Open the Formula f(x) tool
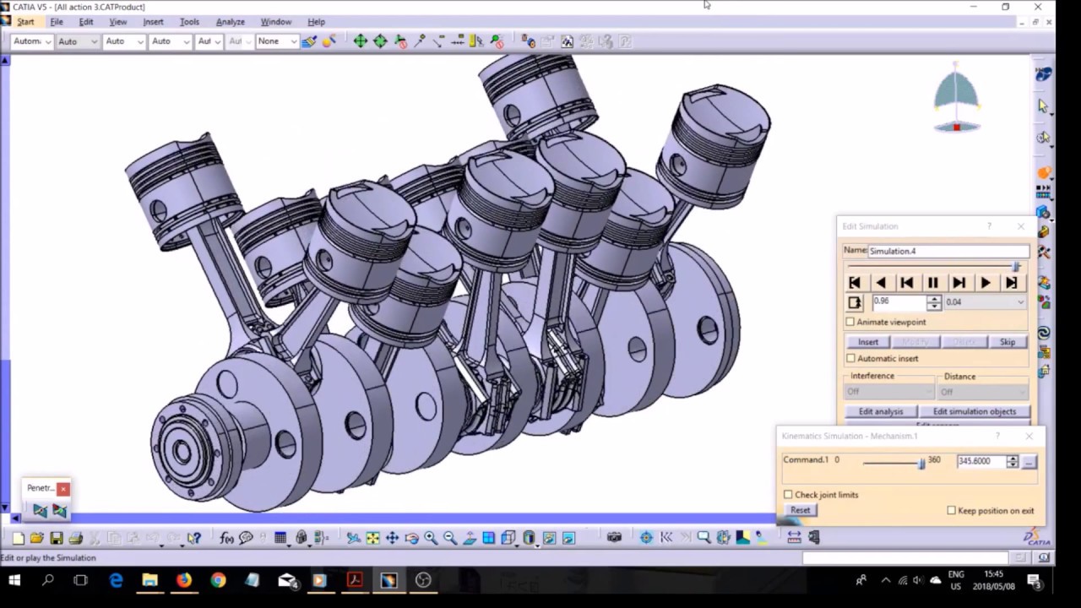This screenshot has height=608, width=1081. [x=226, y=538]
